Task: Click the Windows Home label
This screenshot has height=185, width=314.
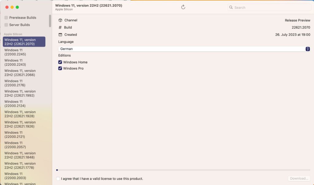Action: [75, 62]
